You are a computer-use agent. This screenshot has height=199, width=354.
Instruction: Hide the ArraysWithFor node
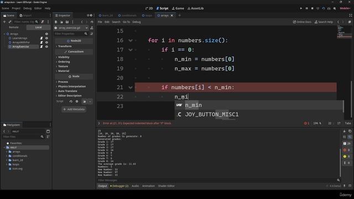coord(46,42)
